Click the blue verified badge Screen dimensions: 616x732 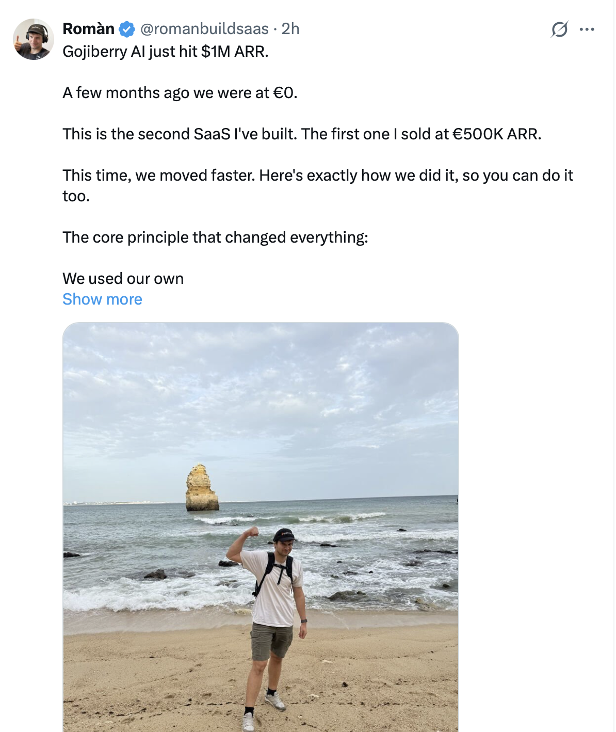point(127,29)
